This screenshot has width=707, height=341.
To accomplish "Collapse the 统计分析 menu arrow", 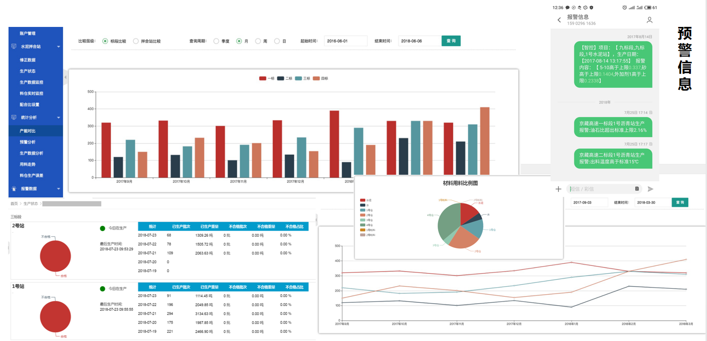I will [59, 117].
